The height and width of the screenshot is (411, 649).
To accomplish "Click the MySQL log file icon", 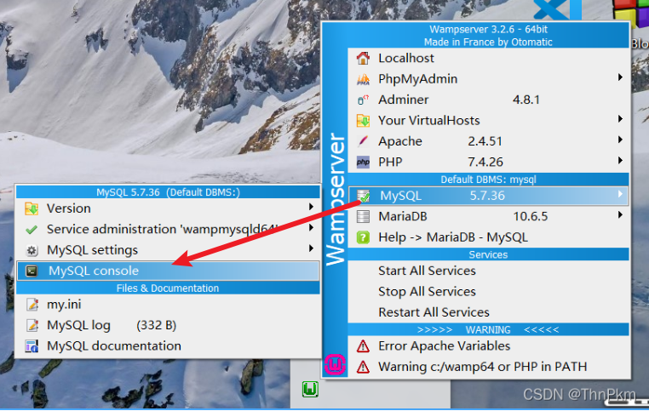I will tap(32, 325).
